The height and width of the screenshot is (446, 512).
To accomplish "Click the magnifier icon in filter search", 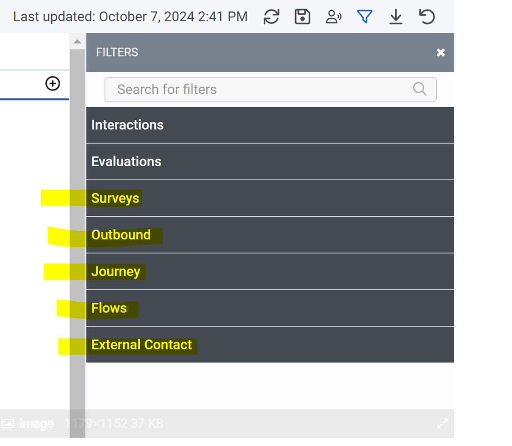I will click(x=419, y=89).
